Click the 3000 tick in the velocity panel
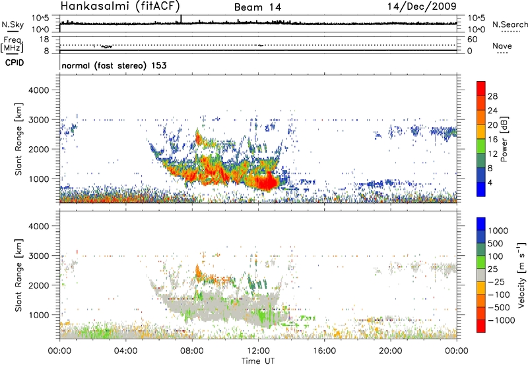 pyautogui.click(x=38, y=256)
